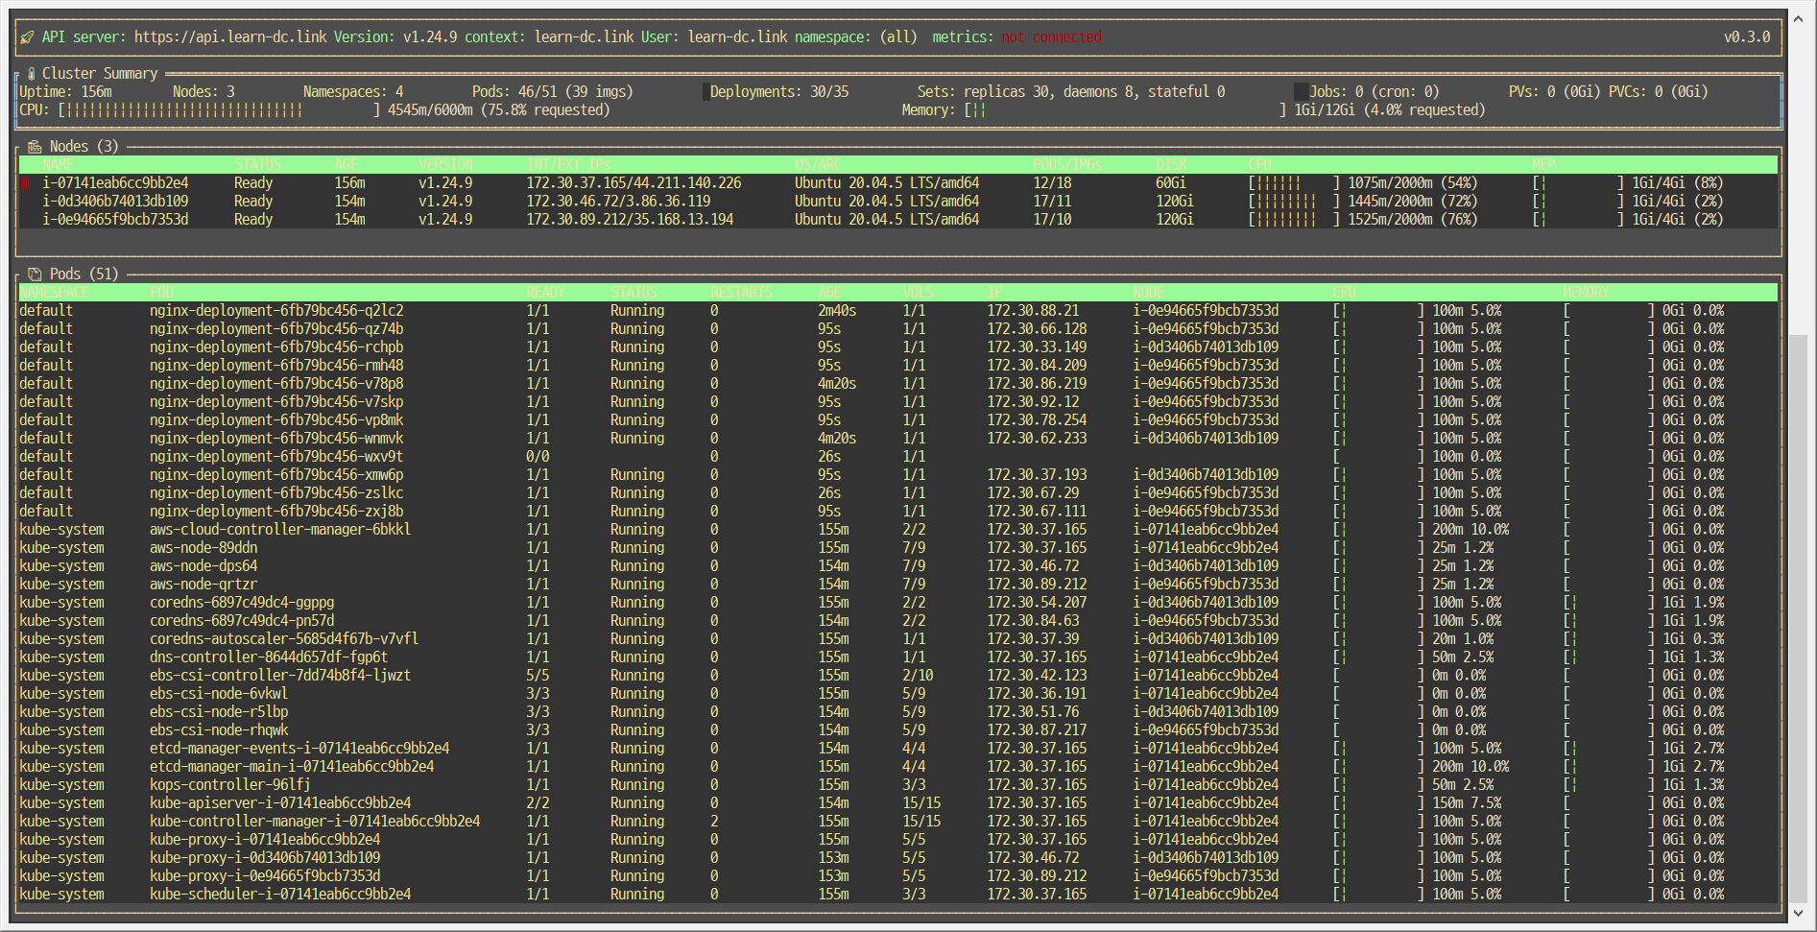Click the package icon beside Pods (51)
The width and height of the screenshot is (1817, 932).
tap(35, 274)
